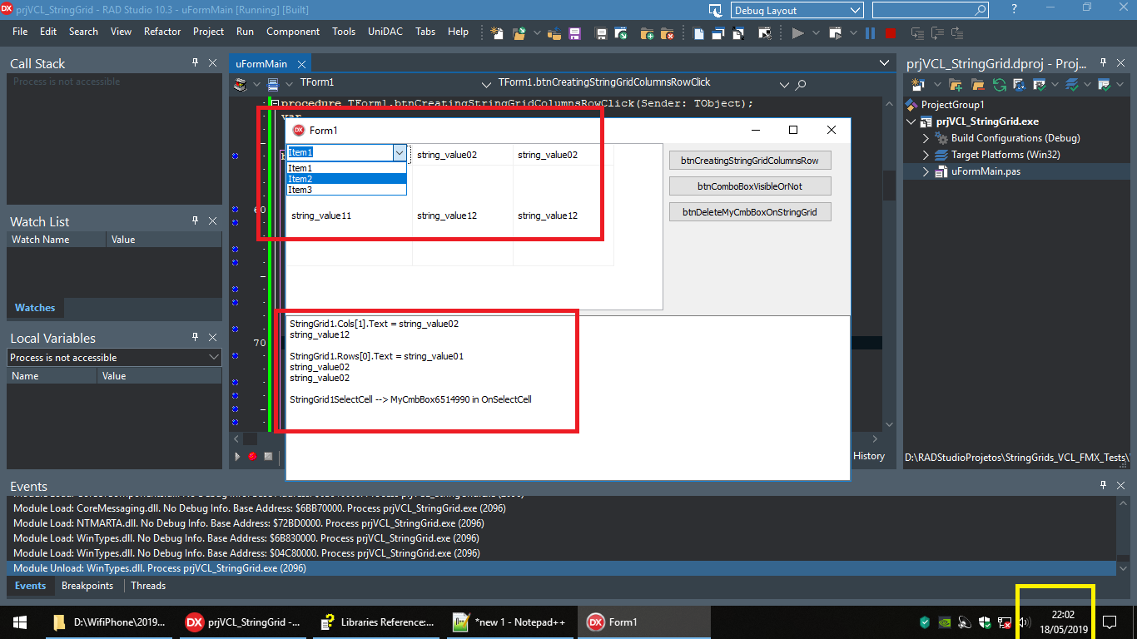Image resolution: width=1137 pixels, height=639 pixels.
Task: Select Item3 in combo list
Action: pyautogui.click(x=346, y=190)
